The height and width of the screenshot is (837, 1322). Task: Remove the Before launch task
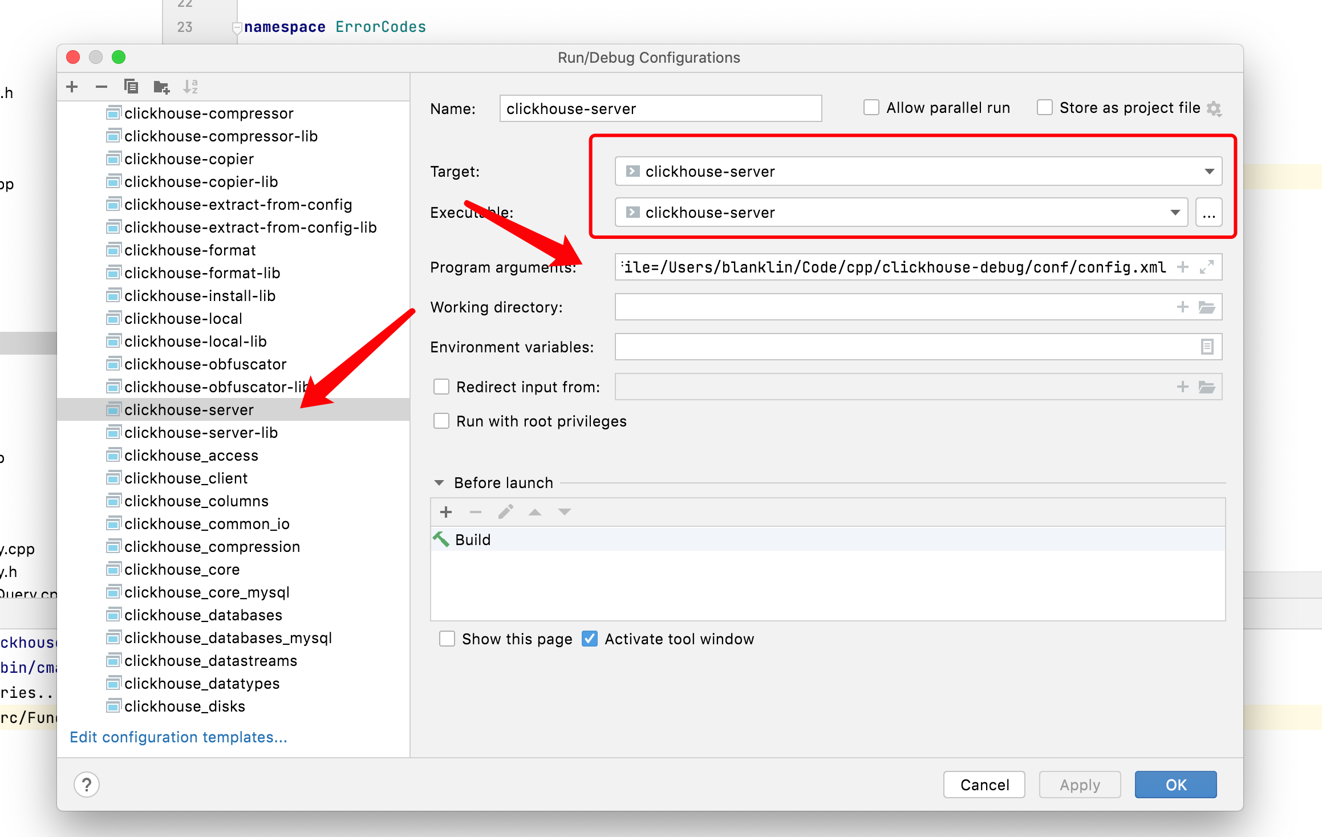click(476, 512)
